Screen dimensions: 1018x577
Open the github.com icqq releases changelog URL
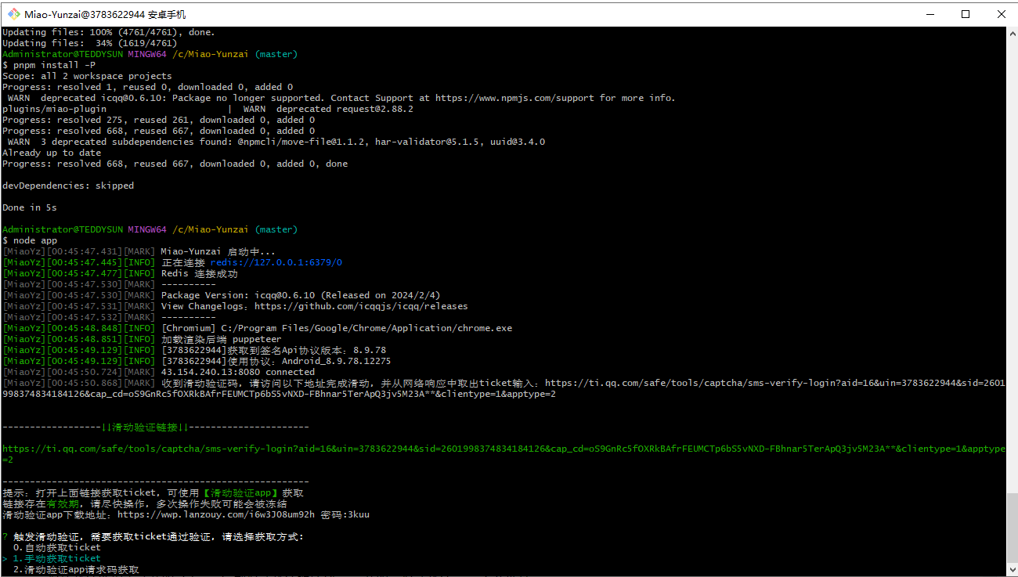[x=360, y=306]
